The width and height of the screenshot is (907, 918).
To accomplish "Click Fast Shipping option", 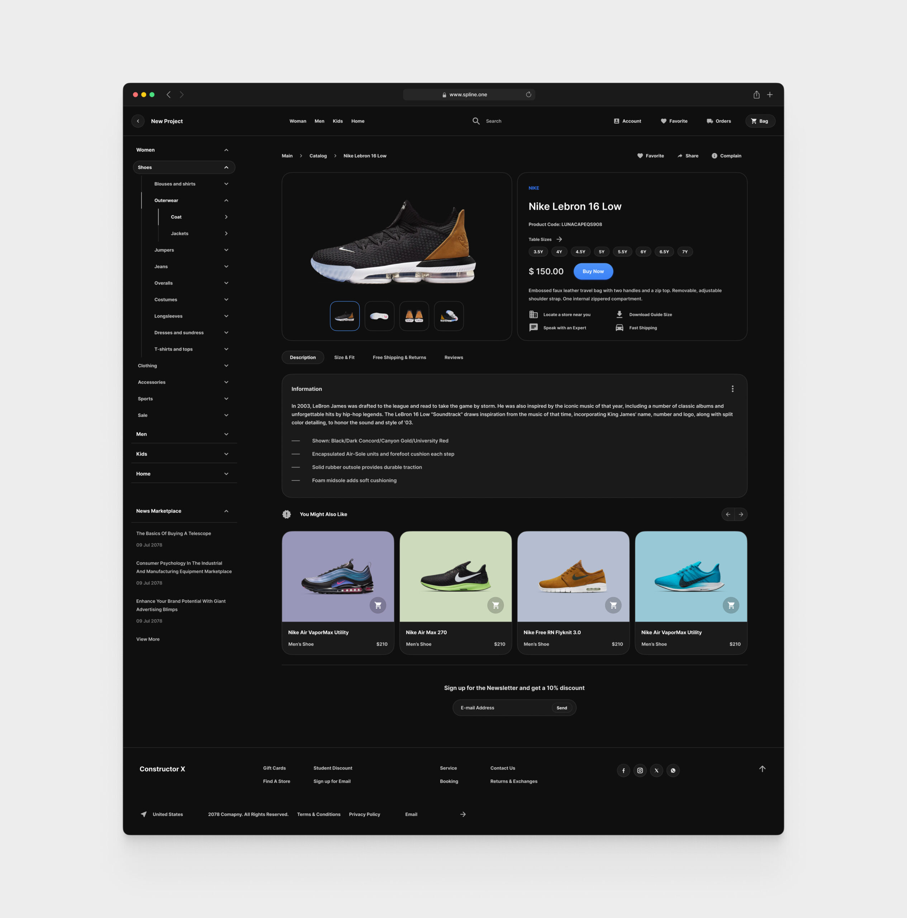I will coord(636,328).
